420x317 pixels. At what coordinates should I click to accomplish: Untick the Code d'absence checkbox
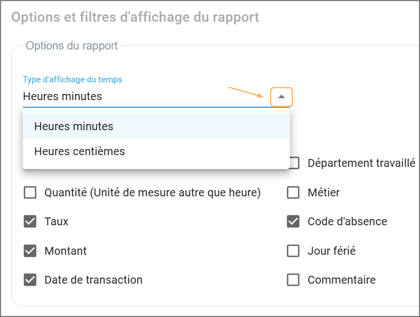point(293,221)
